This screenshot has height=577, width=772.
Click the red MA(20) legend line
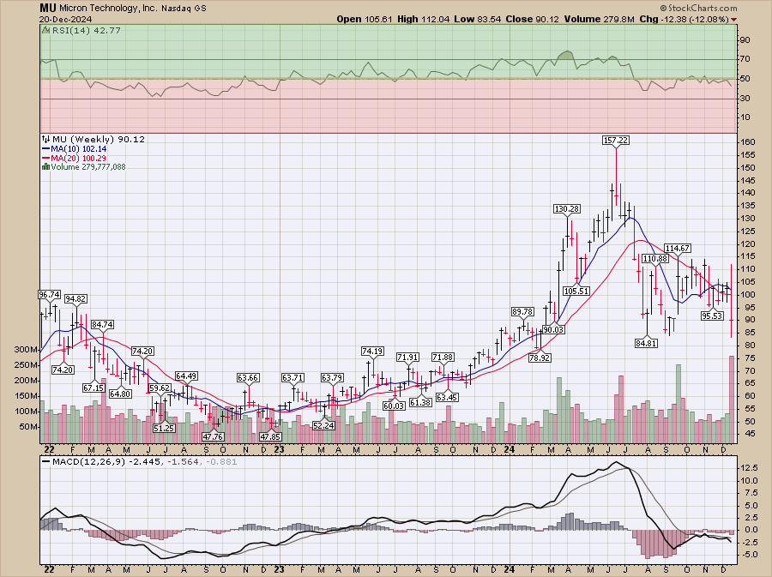coord(45,159)
